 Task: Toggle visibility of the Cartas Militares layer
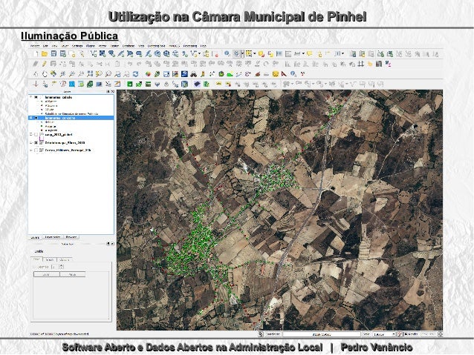[x=36, y=150]
